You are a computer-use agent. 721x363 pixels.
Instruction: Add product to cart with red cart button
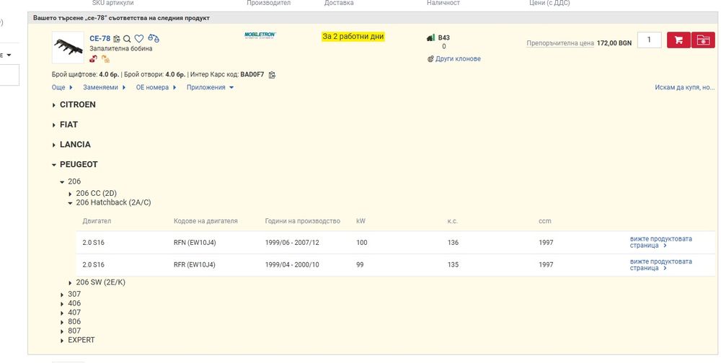coord(678,40)
